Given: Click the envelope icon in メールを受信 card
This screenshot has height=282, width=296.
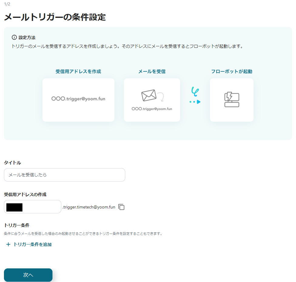Looking at the screenshot, I should [149, 95].
